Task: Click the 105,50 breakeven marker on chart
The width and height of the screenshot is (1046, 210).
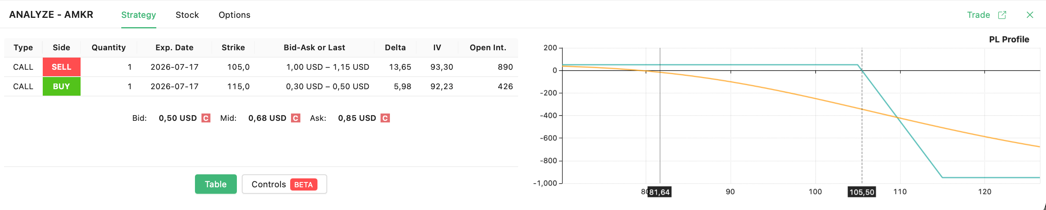Action: pyautogui.click(x=862, y=192)
